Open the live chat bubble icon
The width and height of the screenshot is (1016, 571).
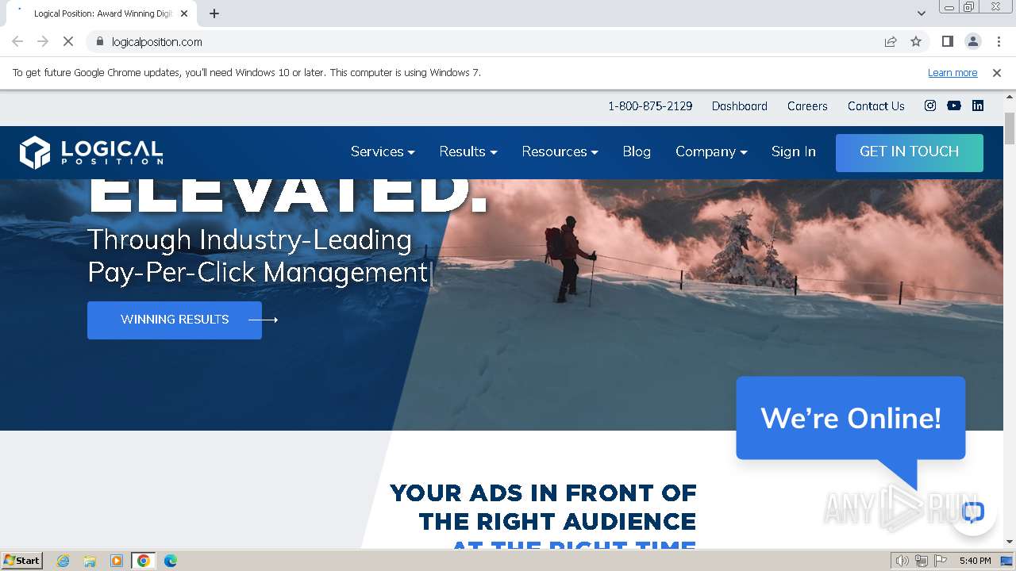[x=973, y=512]
